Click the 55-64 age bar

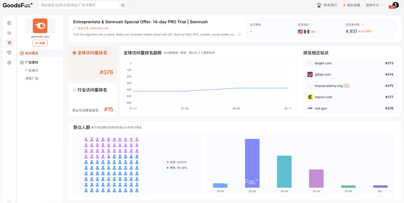(348, 187)
